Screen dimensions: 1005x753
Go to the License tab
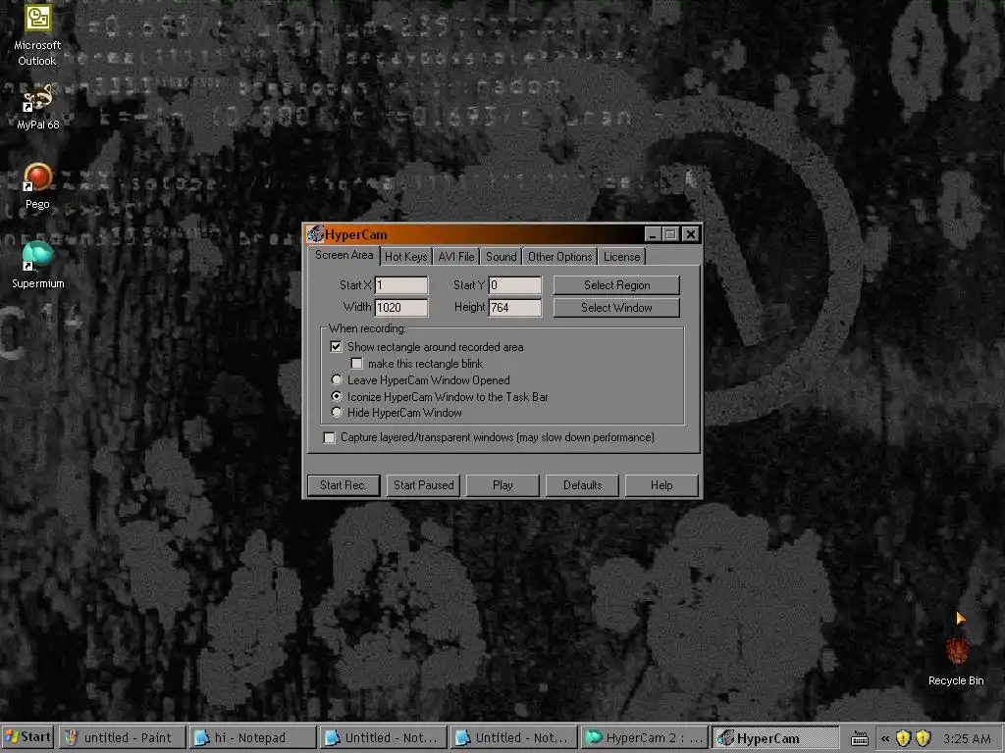[x=621, y=257]
